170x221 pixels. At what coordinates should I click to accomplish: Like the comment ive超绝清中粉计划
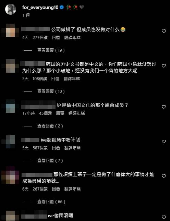(163, 142)
